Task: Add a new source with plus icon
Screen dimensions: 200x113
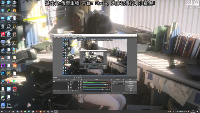Action: [69, 91]
